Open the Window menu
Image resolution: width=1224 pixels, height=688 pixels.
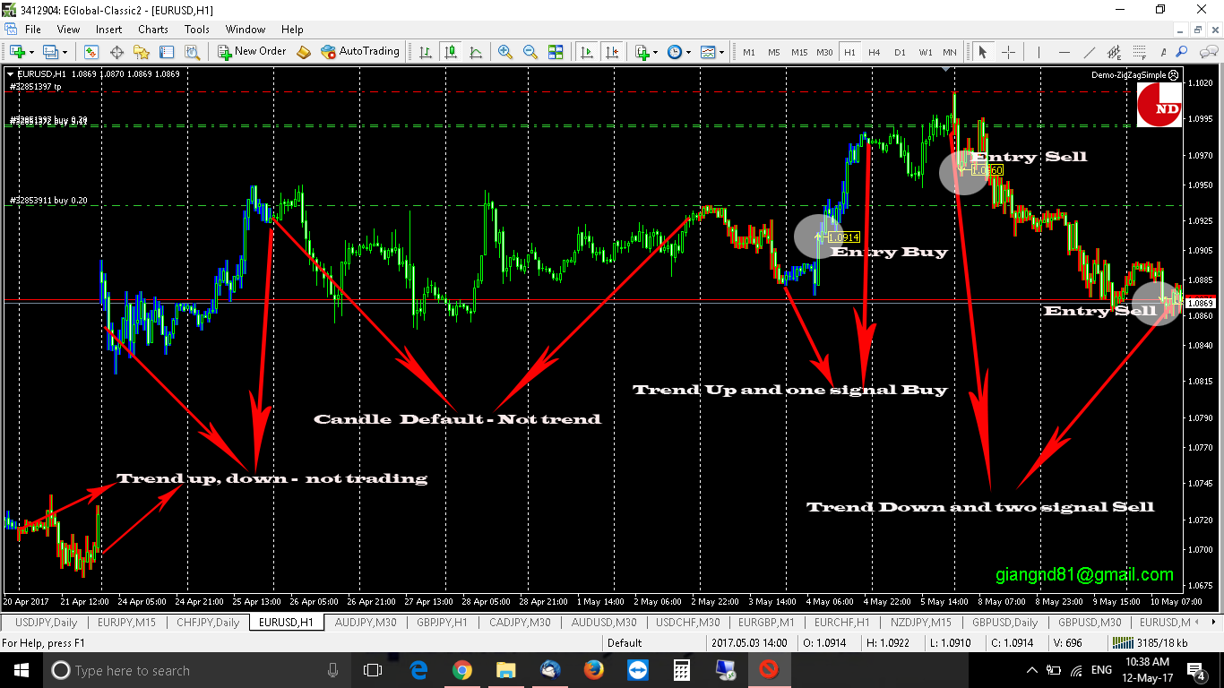pyautogui.click(x=246, y=30)
